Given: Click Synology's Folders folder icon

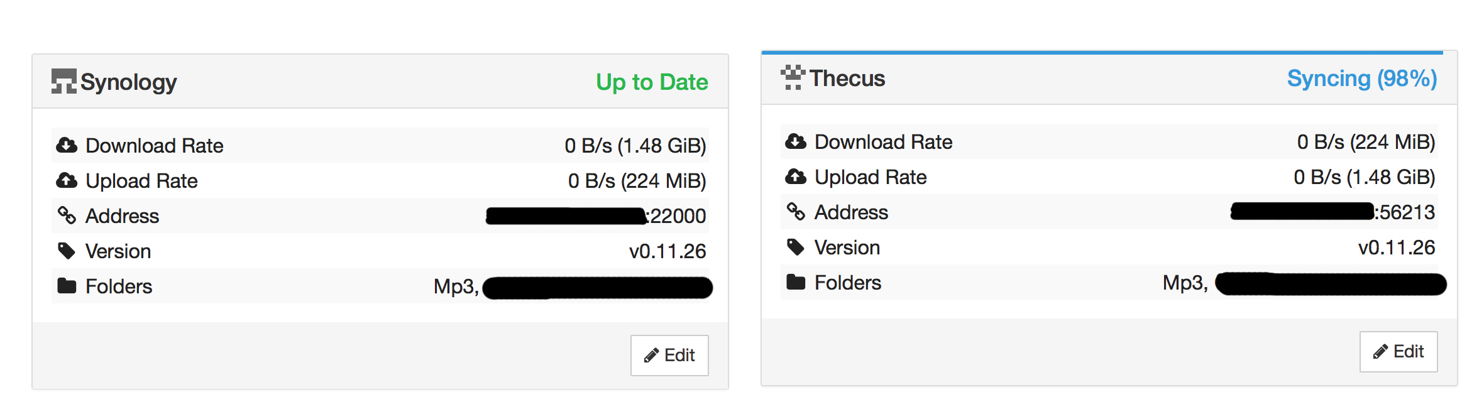Looking at the screenshot, I should (67, 286).
